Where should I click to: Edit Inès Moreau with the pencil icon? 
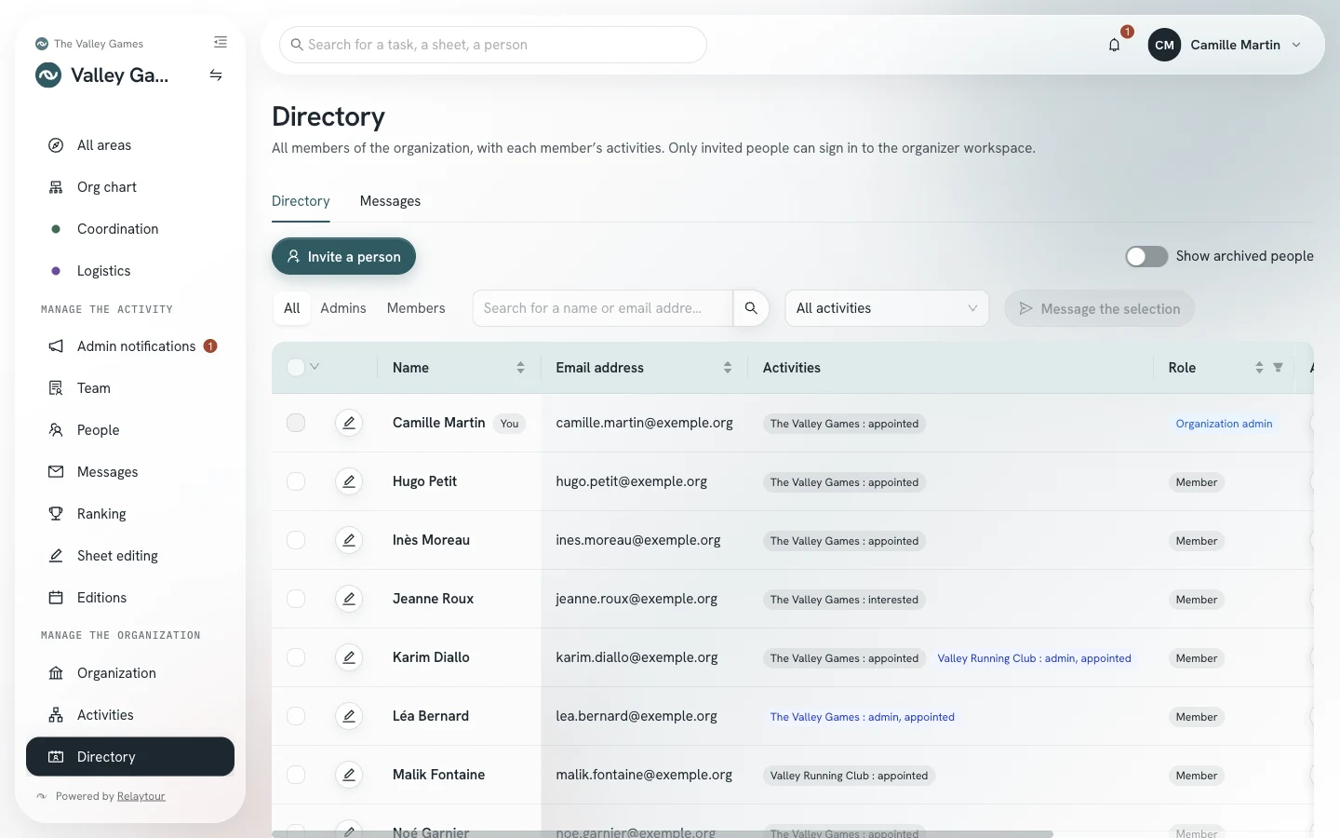(x=349, y=540)
